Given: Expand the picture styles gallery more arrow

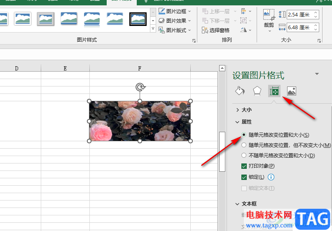Looking at the screenshot, I should 153,28.
